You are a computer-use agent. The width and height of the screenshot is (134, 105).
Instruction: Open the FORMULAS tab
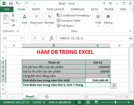click(x=78, y=9)
